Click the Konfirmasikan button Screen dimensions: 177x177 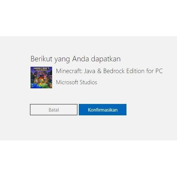[103, 110]
